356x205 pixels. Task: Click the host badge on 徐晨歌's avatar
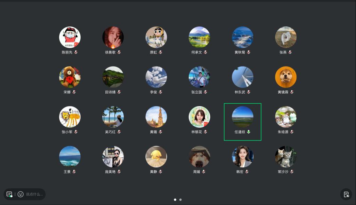(113, 46)
